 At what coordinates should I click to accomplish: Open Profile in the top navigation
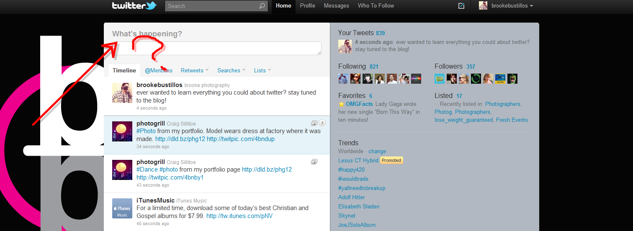(x=308, y=6)
